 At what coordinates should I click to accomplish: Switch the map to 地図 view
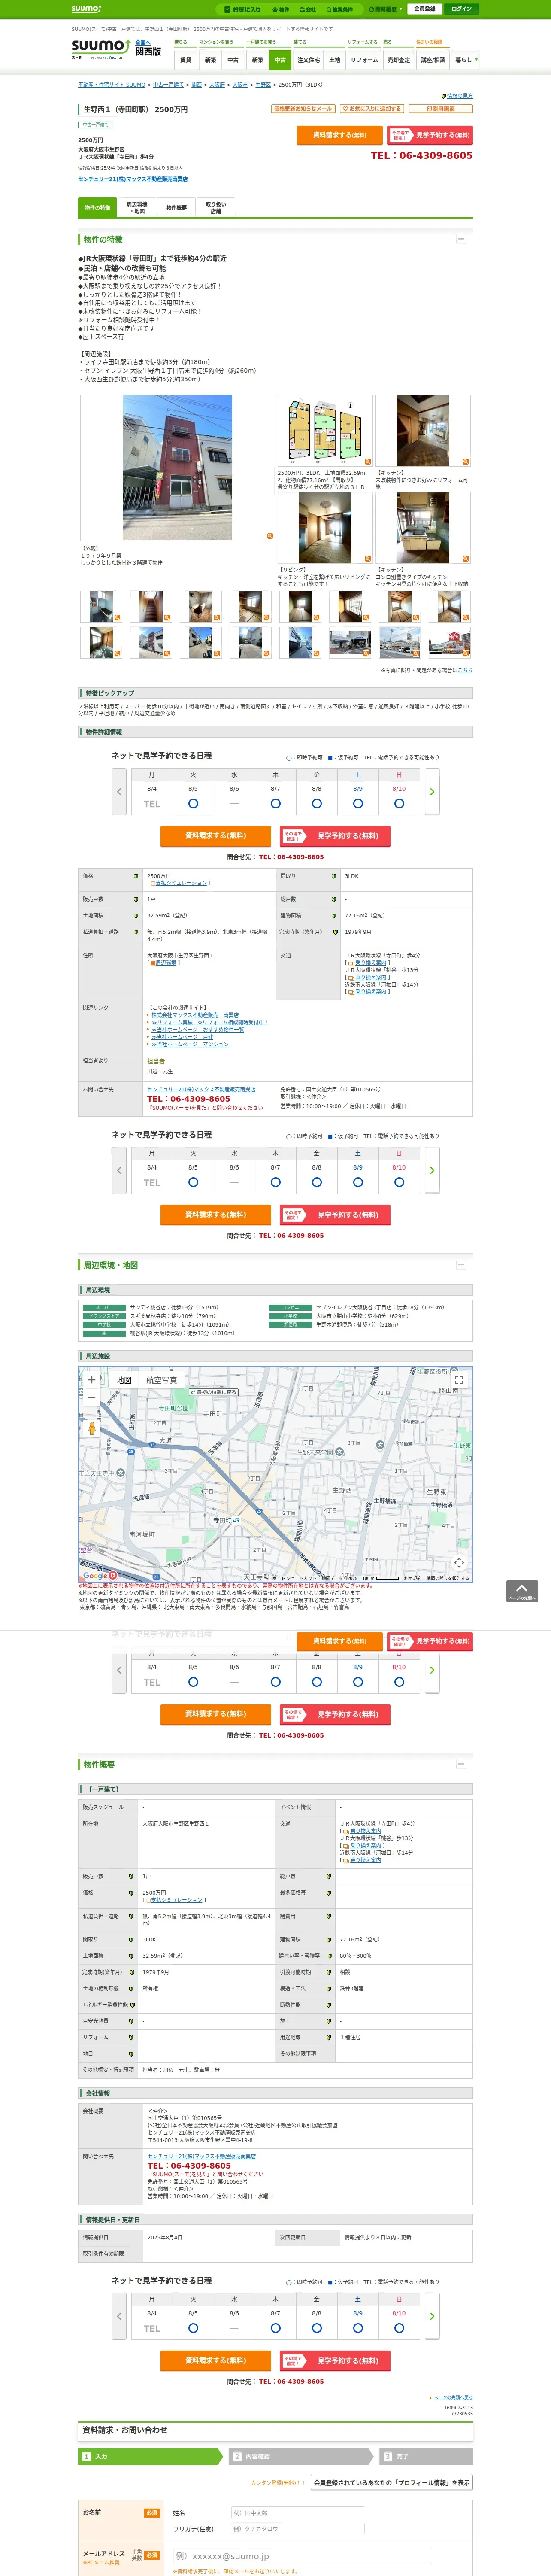(123, 1380)
